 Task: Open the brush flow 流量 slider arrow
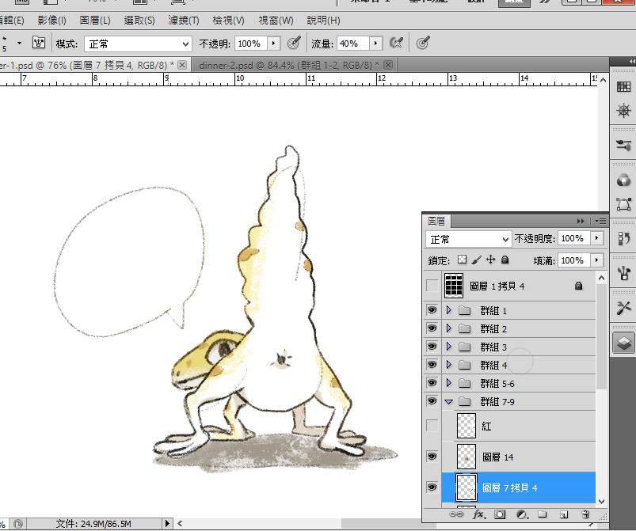[x=376, y=44]
